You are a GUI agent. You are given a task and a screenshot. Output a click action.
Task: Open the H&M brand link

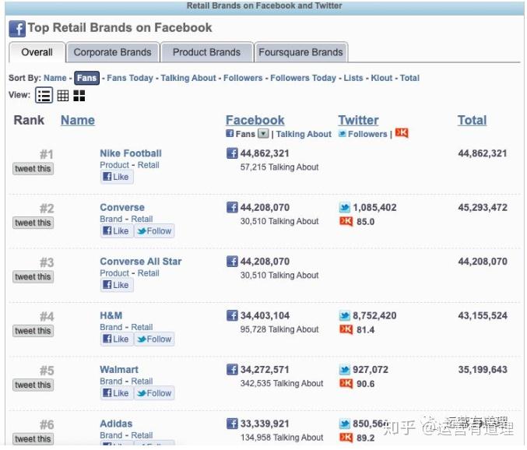pyautogui.click(x=111, y=315)
